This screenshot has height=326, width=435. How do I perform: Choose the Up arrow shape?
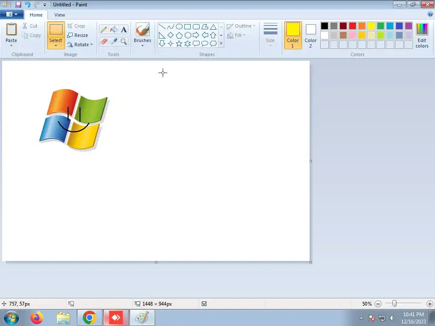[213, 35]
